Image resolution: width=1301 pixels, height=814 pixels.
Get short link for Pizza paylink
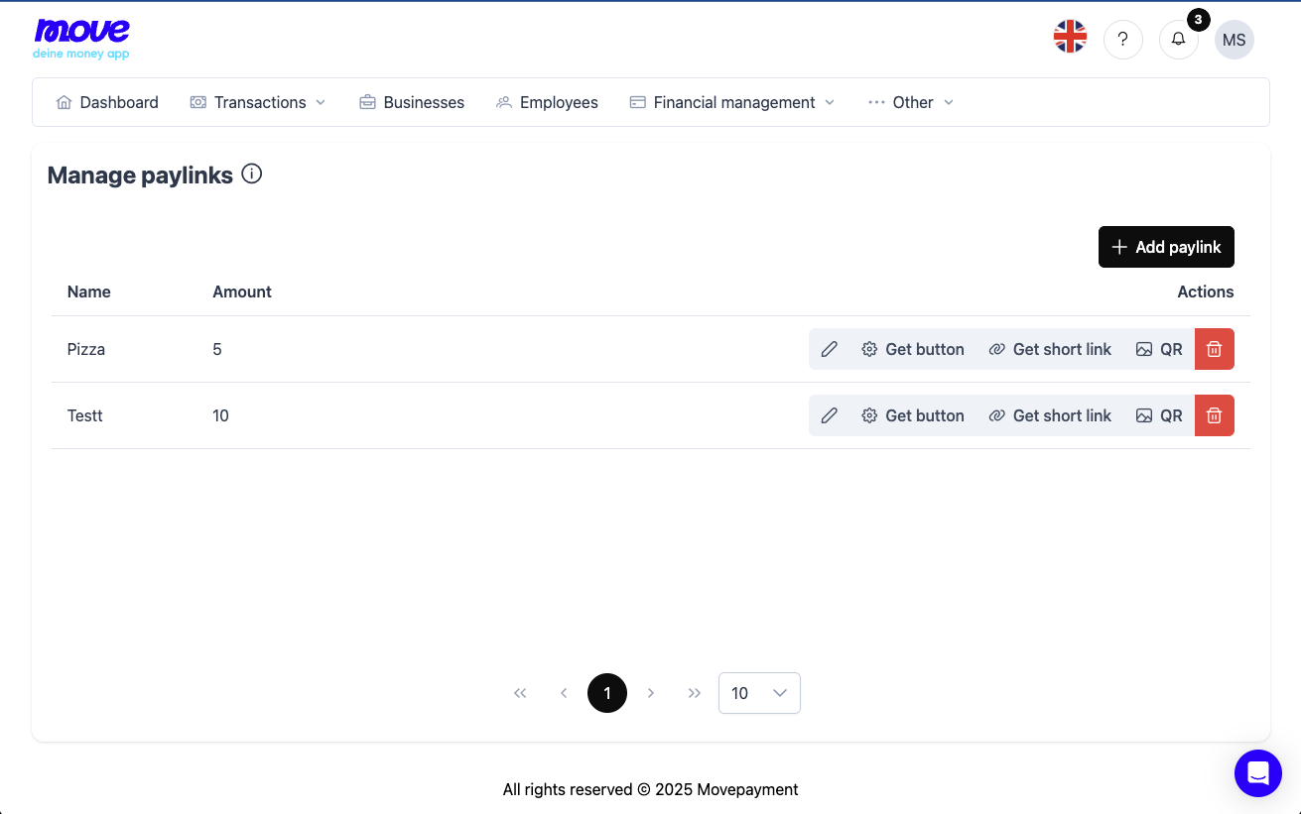tap(1050, 349)
